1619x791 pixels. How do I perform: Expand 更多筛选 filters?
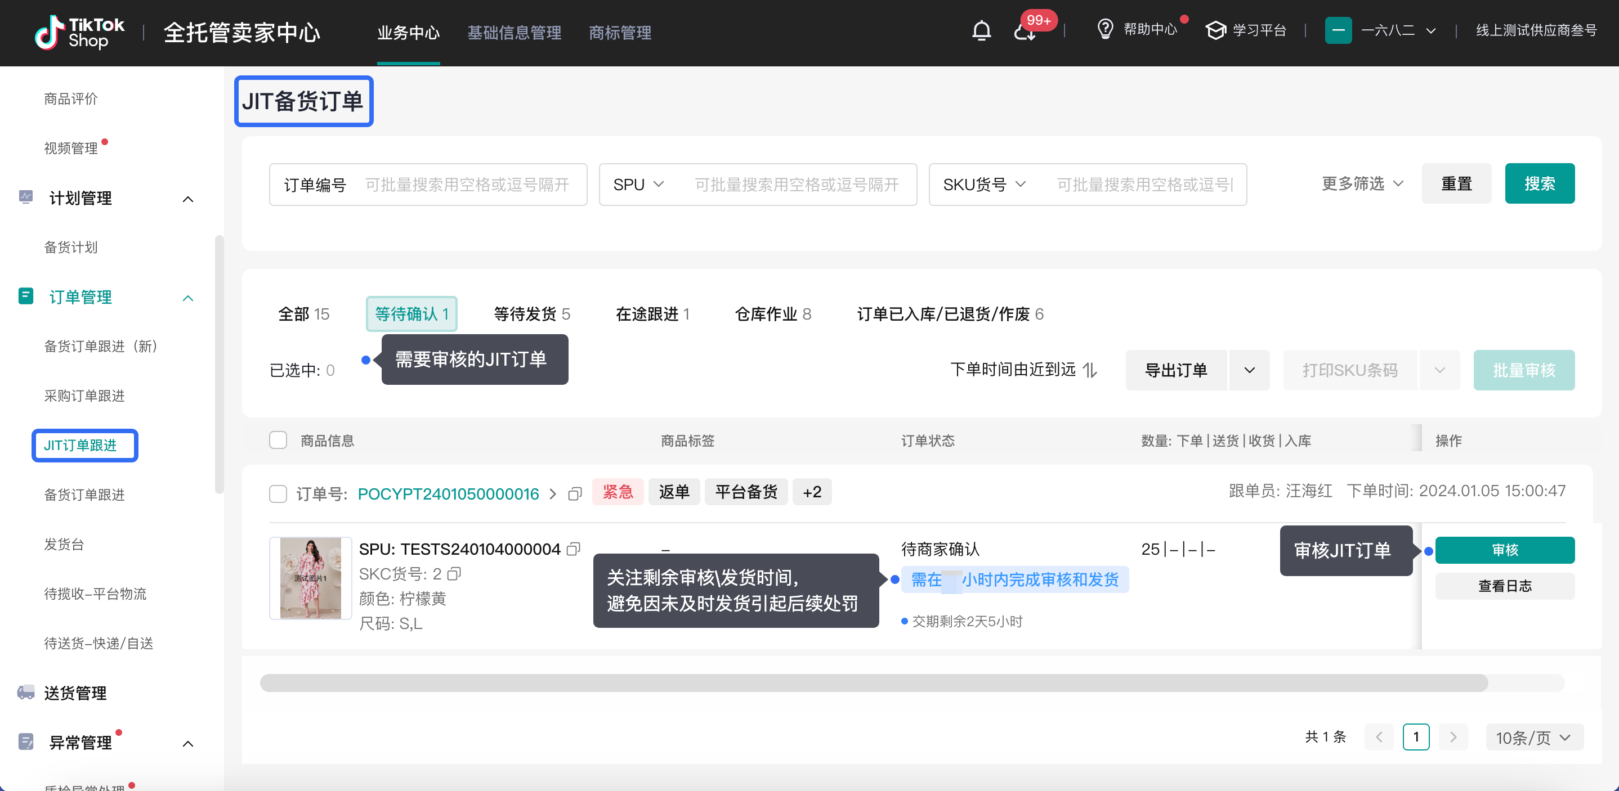(x=1362, y=183)
